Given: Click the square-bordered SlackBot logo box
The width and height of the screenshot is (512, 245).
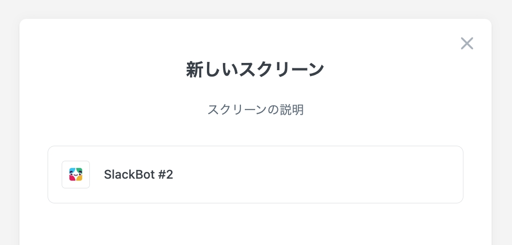Looking at the screenshot, I should 76,174.
